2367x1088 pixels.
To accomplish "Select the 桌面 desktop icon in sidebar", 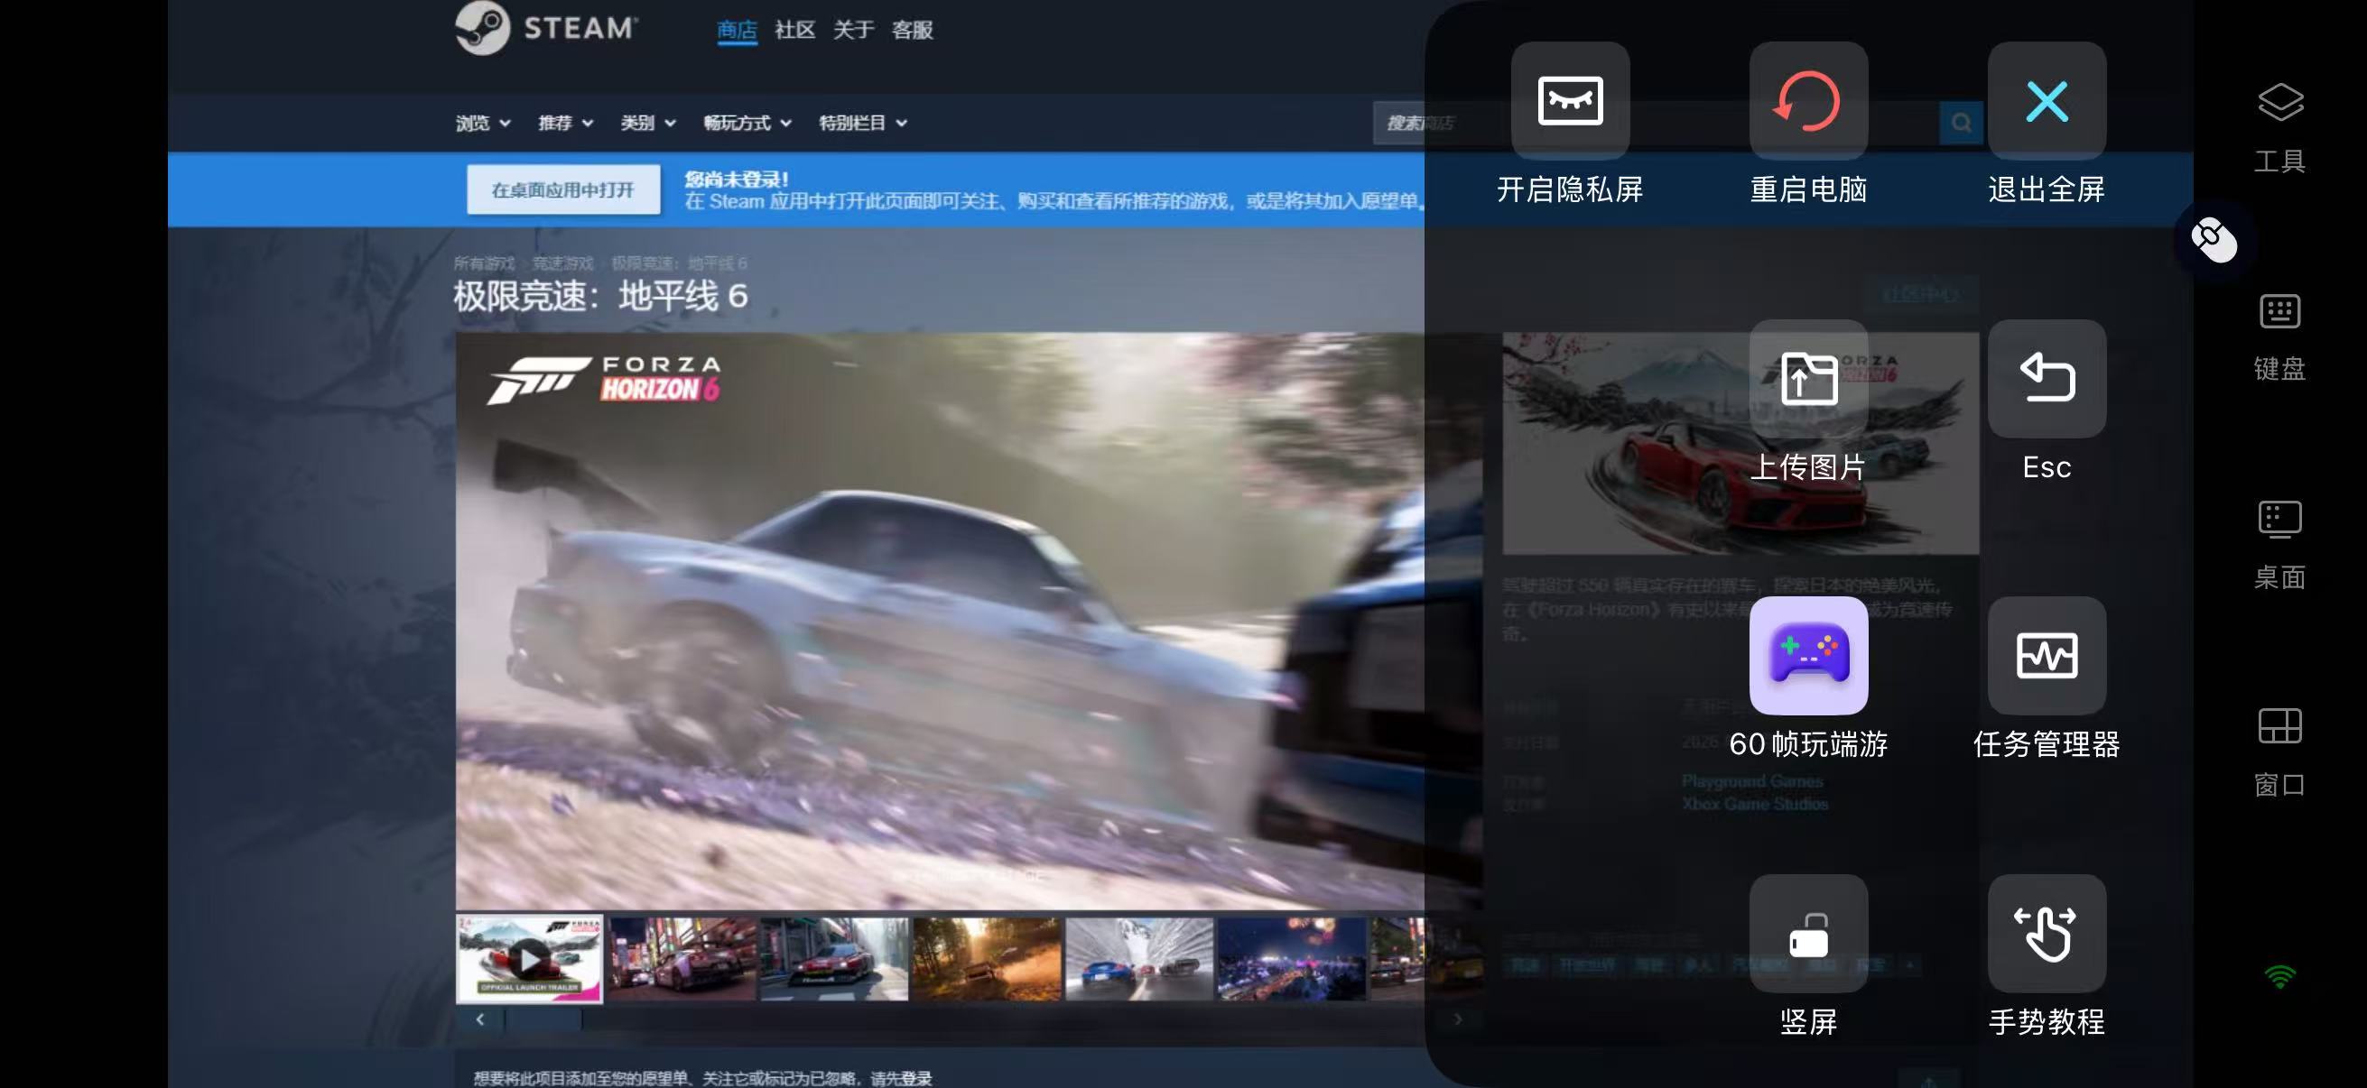I will tap(2279, 545).
